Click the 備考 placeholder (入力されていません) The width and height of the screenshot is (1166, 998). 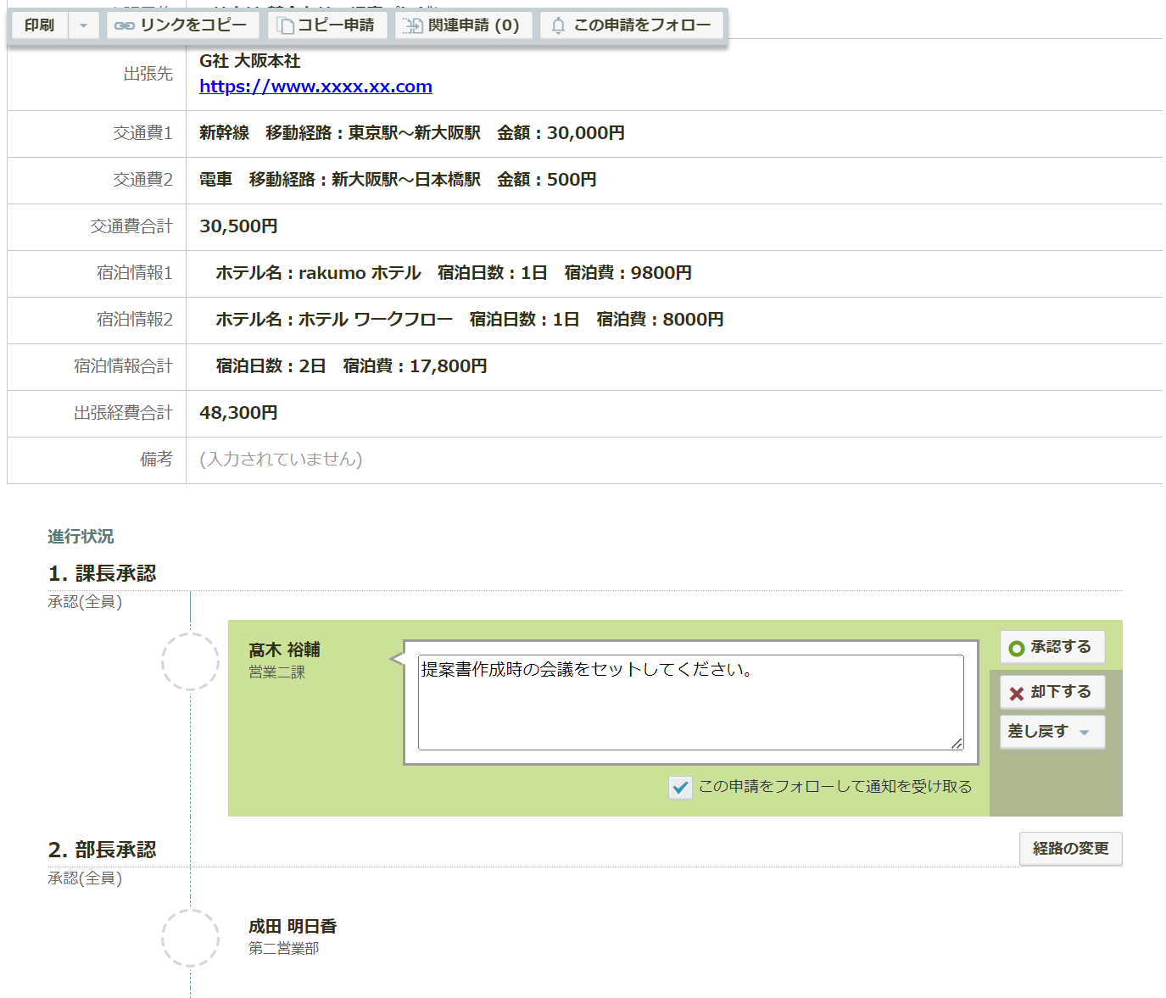click(281, 460)
